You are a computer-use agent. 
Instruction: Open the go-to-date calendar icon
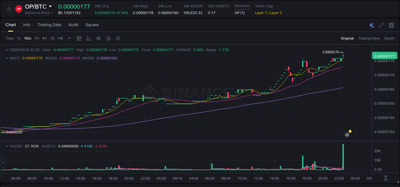79,38
